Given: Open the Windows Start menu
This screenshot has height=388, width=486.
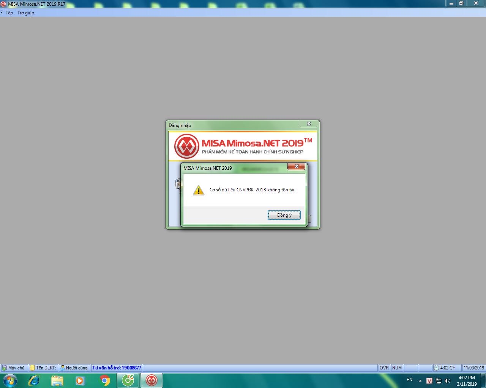Looking at the screenshot, I should 10,380.
